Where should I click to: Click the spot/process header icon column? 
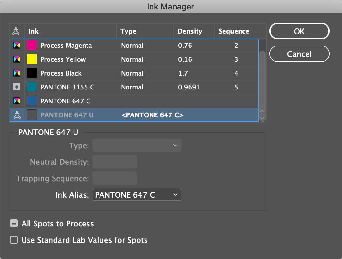pyautogui.click(x=16, y=31)
